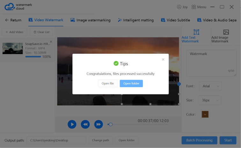Minimize the watermark cloud window
The width and height of the screenshot is (241, 148).
click(x=212, y=7)
